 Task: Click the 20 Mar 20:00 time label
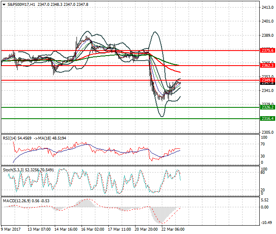pos(146,229)
